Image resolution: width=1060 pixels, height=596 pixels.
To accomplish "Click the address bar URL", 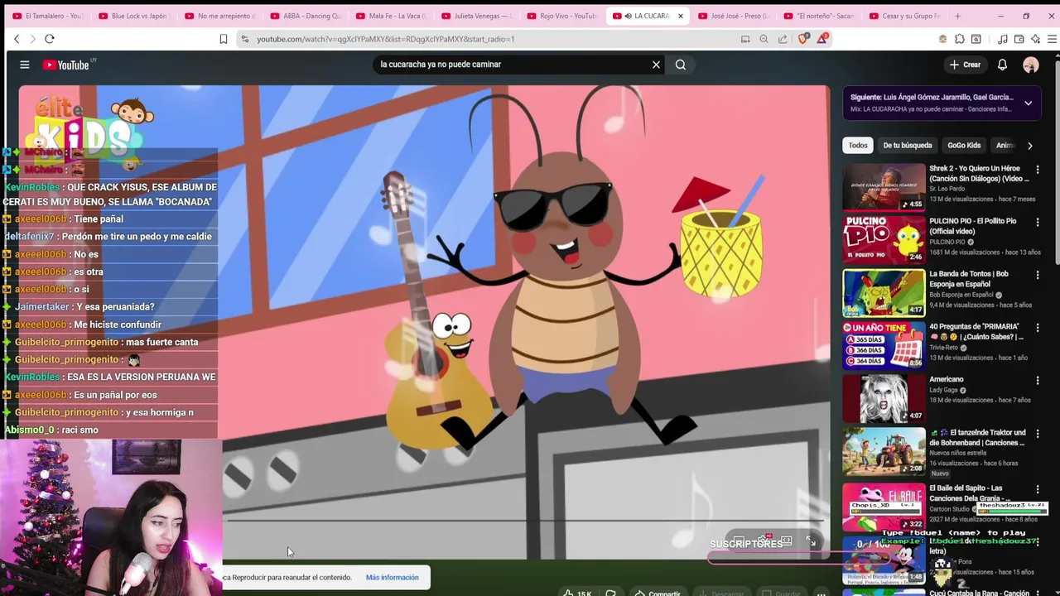I will coord(385,39).
